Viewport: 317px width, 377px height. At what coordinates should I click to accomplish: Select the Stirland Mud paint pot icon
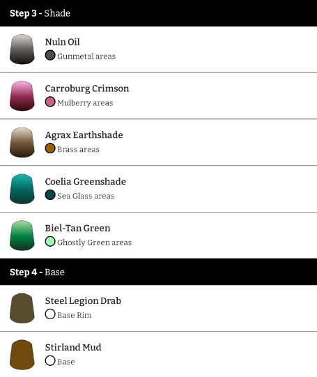[22, 355]
